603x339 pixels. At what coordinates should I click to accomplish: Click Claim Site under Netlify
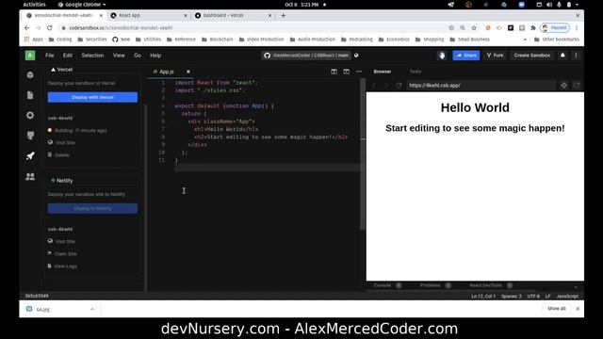(62, 253)
